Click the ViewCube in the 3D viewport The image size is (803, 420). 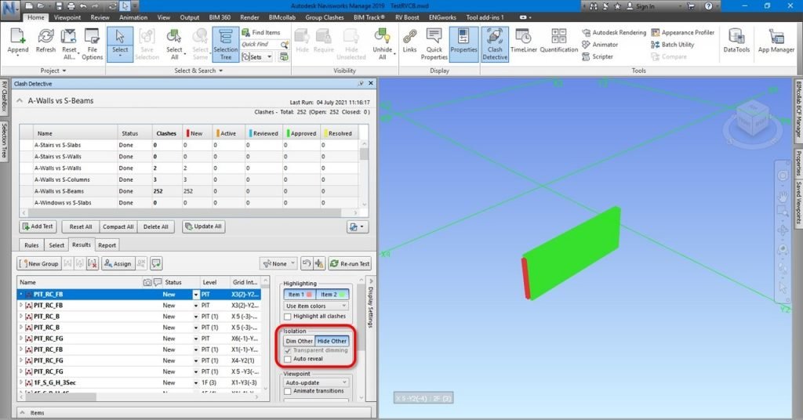tap(752, 120)
